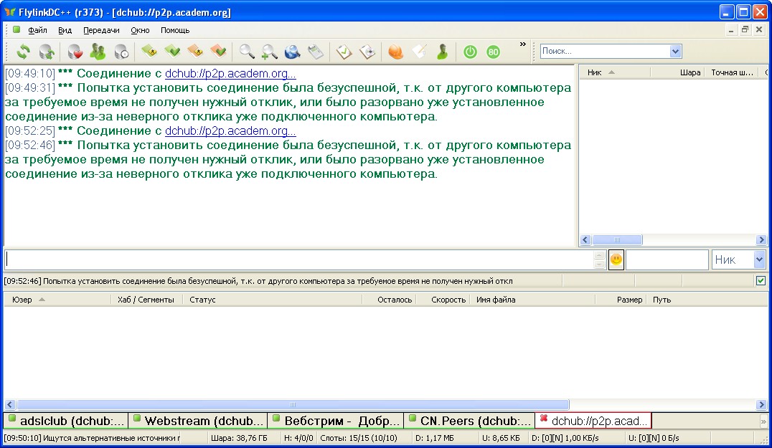Open the first dchub://p2p.academ.org link in chat
Image resolution: width=772 pixels, height=448 pixels.
(230, 73)
